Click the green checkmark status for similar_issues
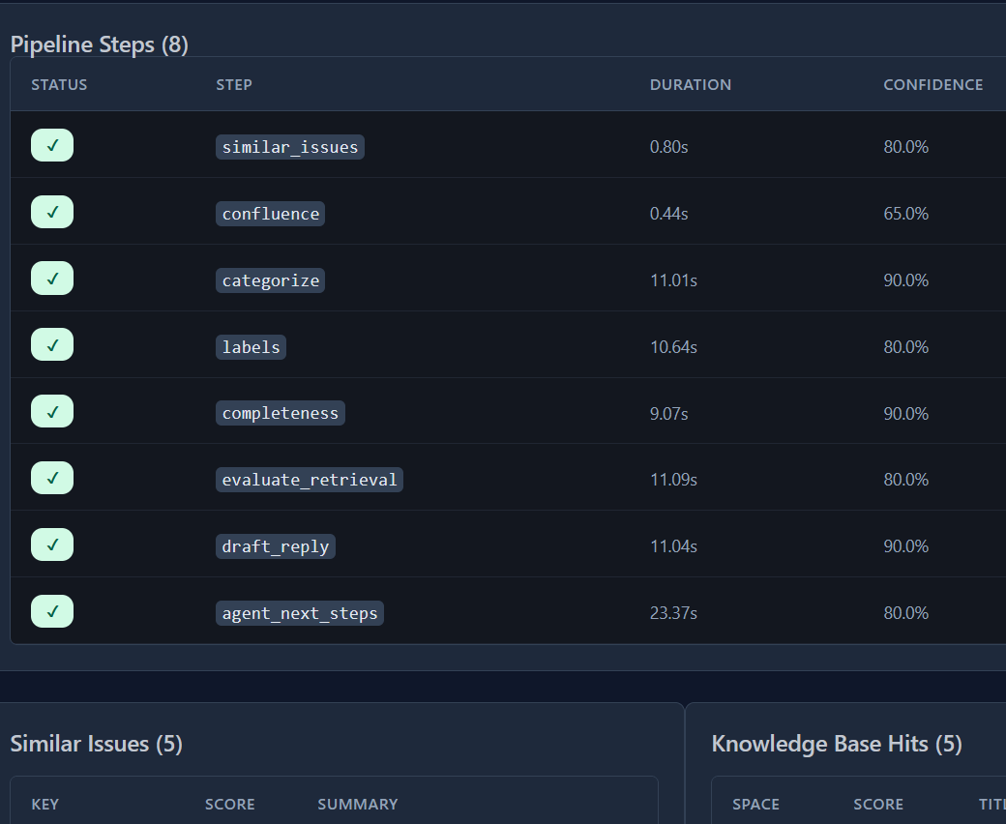The width and height of the screenshot is (1006, 824). (x=52, y=146)
